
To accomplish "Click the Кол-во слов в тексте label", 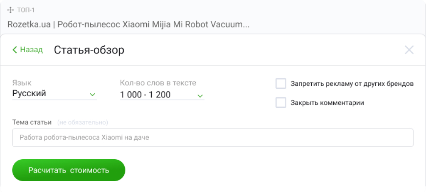I will click(158, 83).
